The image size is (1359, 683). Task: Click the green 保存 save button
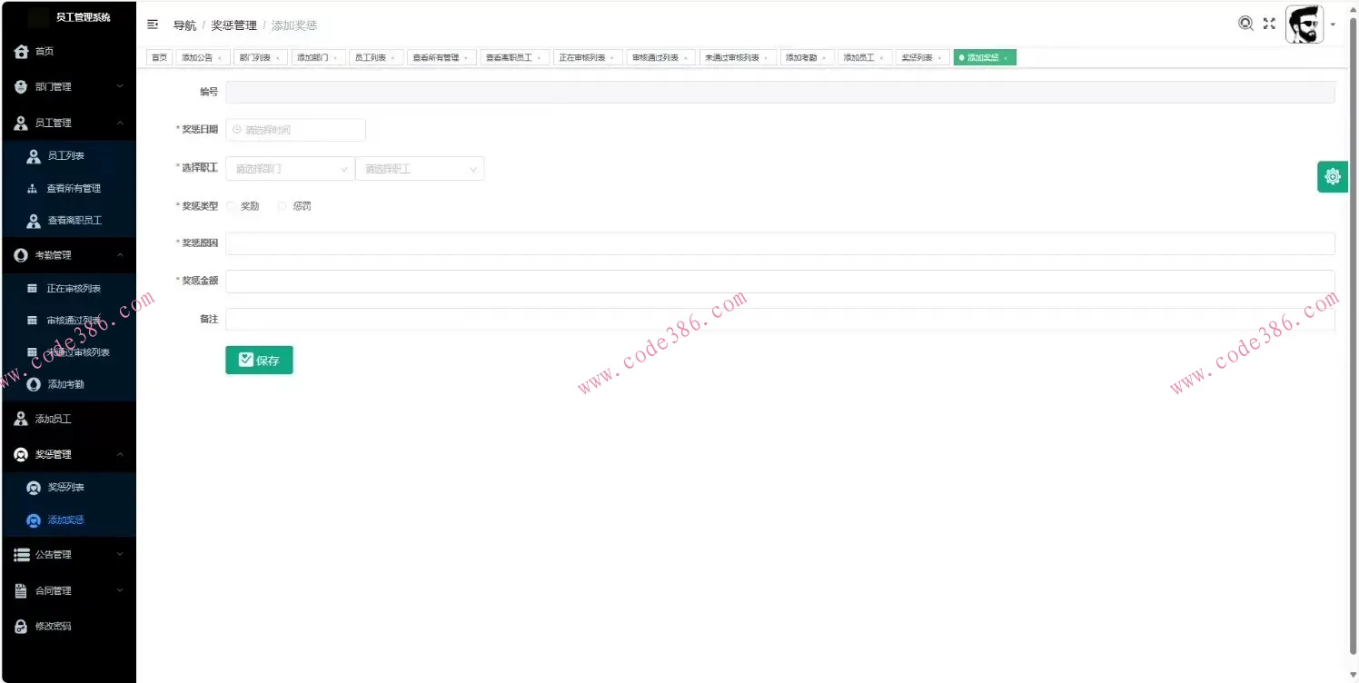259,360
